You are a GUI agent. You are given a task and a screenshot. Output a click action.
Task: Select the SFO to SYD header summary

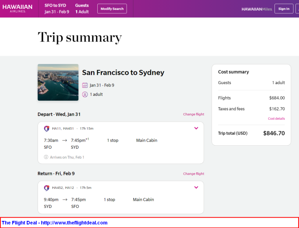pos(57,8)
